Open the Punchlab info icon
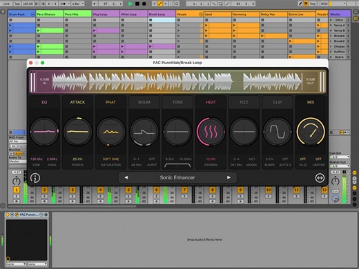Image resolution: width=359 pixels, height=269 pixels. [35, 178]
